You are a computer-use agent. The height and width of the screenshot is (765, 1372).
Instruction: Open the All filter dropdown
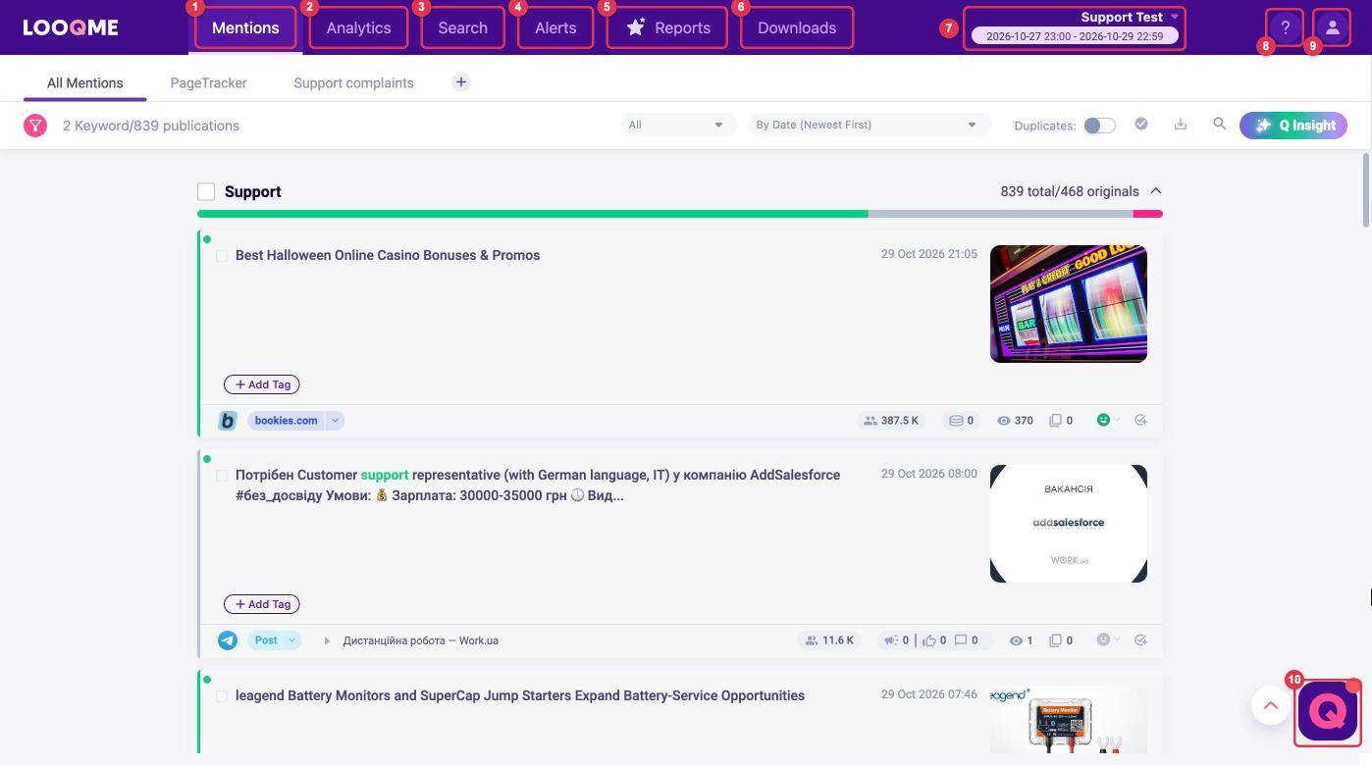[x=678, y=125]
